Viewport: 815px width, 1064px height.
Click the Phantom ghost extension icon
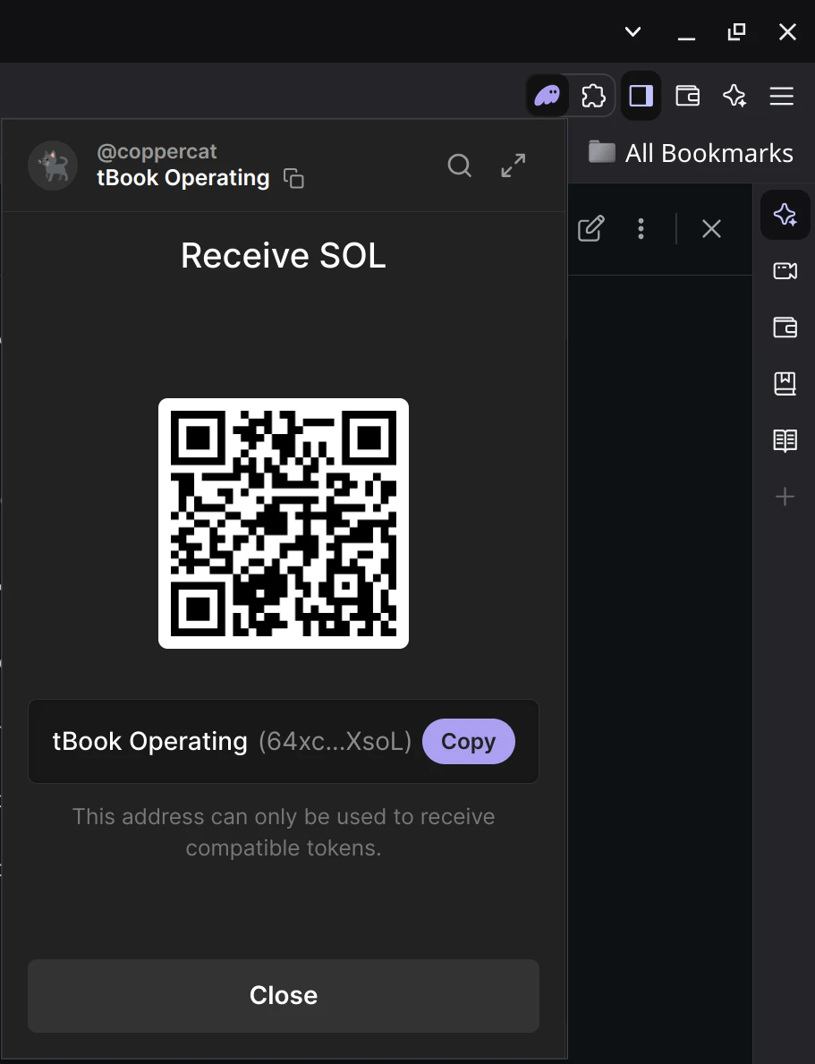point(548,96)
